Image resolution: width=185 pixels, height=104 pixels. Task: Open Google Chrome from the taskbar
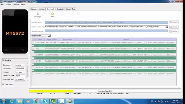37,101
